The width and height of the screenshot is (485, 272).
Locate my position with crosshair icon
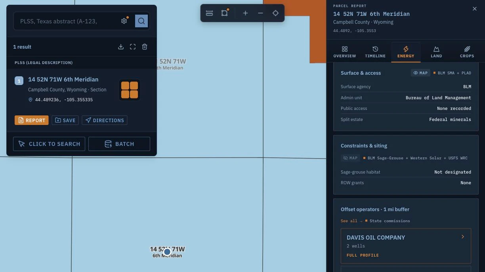pyautogui.click(x=275, y=13)
